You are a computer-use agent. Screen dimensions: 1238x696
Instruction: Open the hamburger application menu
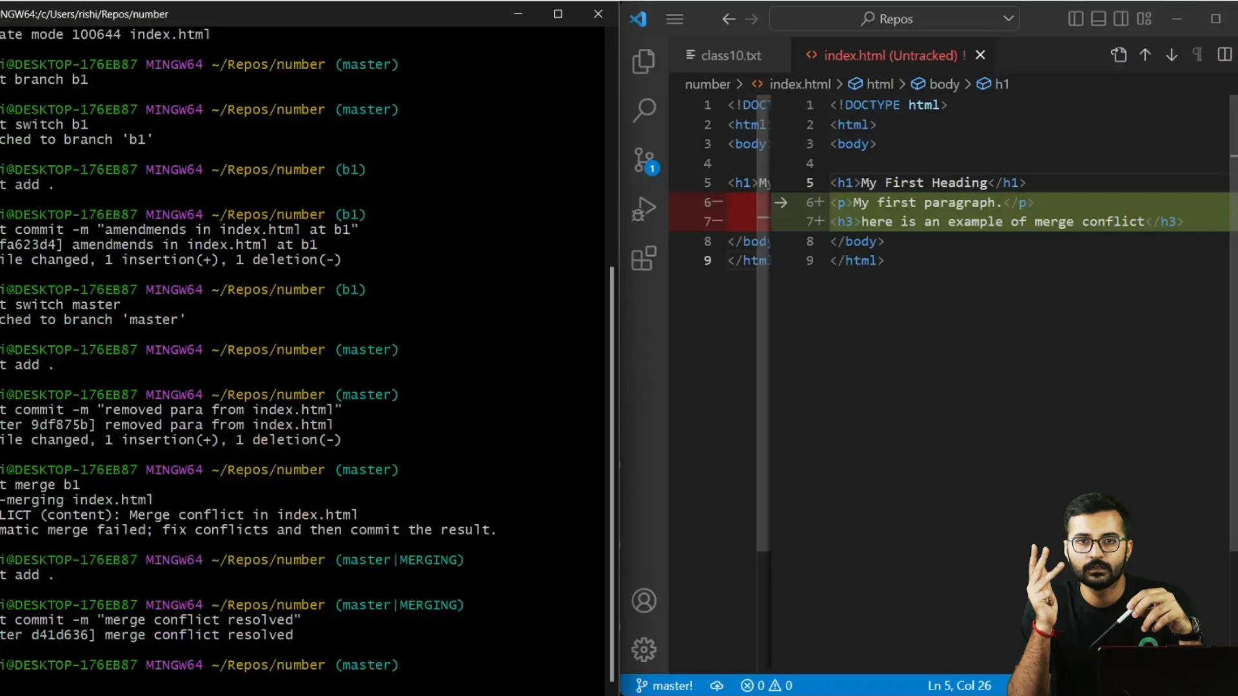(x=674, y=19)
